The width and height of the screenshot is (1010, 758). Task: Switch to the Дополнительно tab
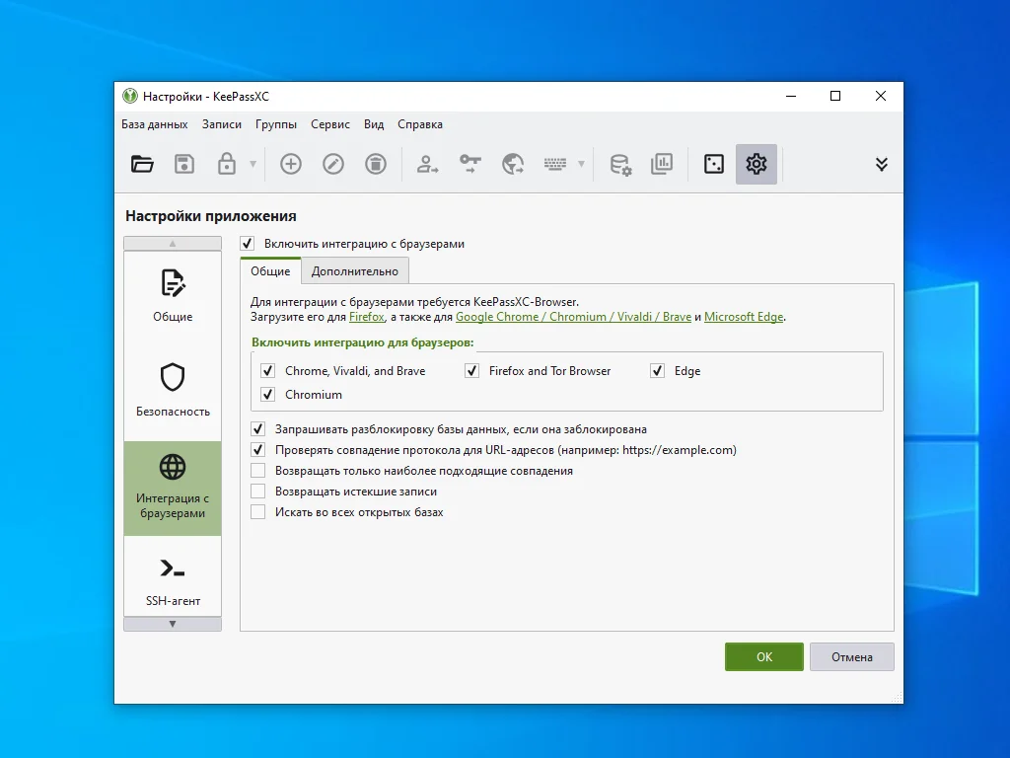tap(355, 271)
